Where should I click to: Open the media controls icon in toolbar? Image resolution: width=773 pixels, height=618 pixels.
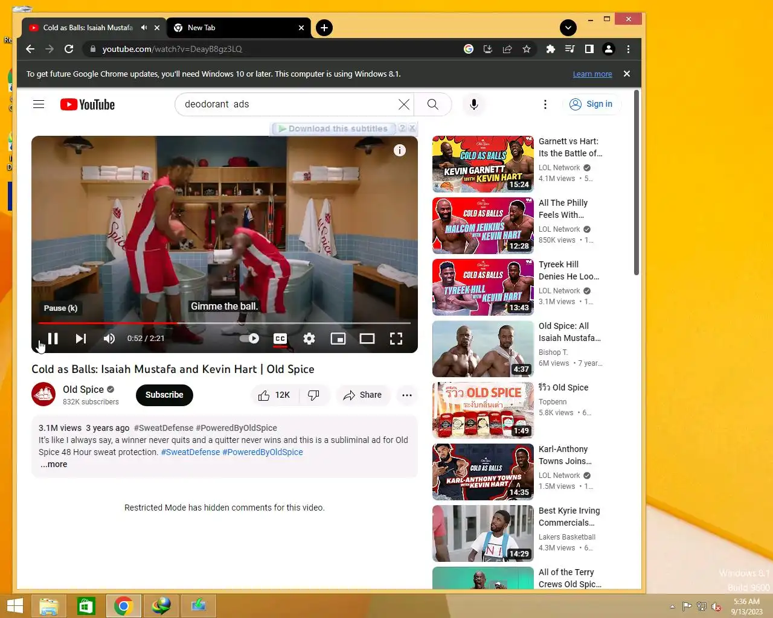[569, 49]
